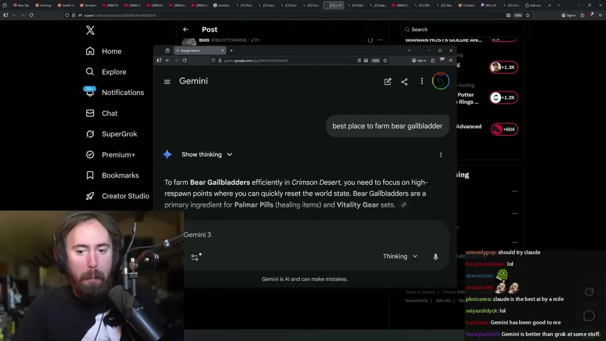Switch to the dumbled browser tab
Image resolution: width=606 pixels, height=341 pixels.
(x=222, y=5)
